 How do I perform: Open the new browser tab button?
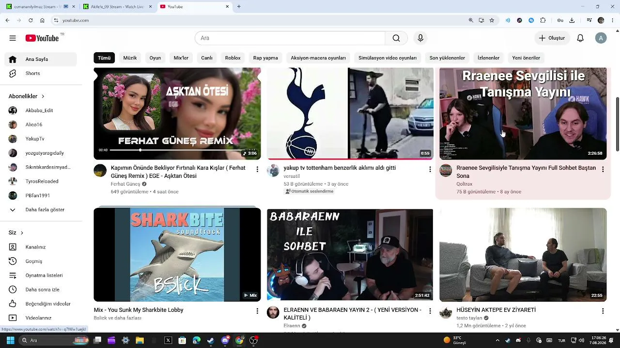pyautogui.click(x=239, y=7)
